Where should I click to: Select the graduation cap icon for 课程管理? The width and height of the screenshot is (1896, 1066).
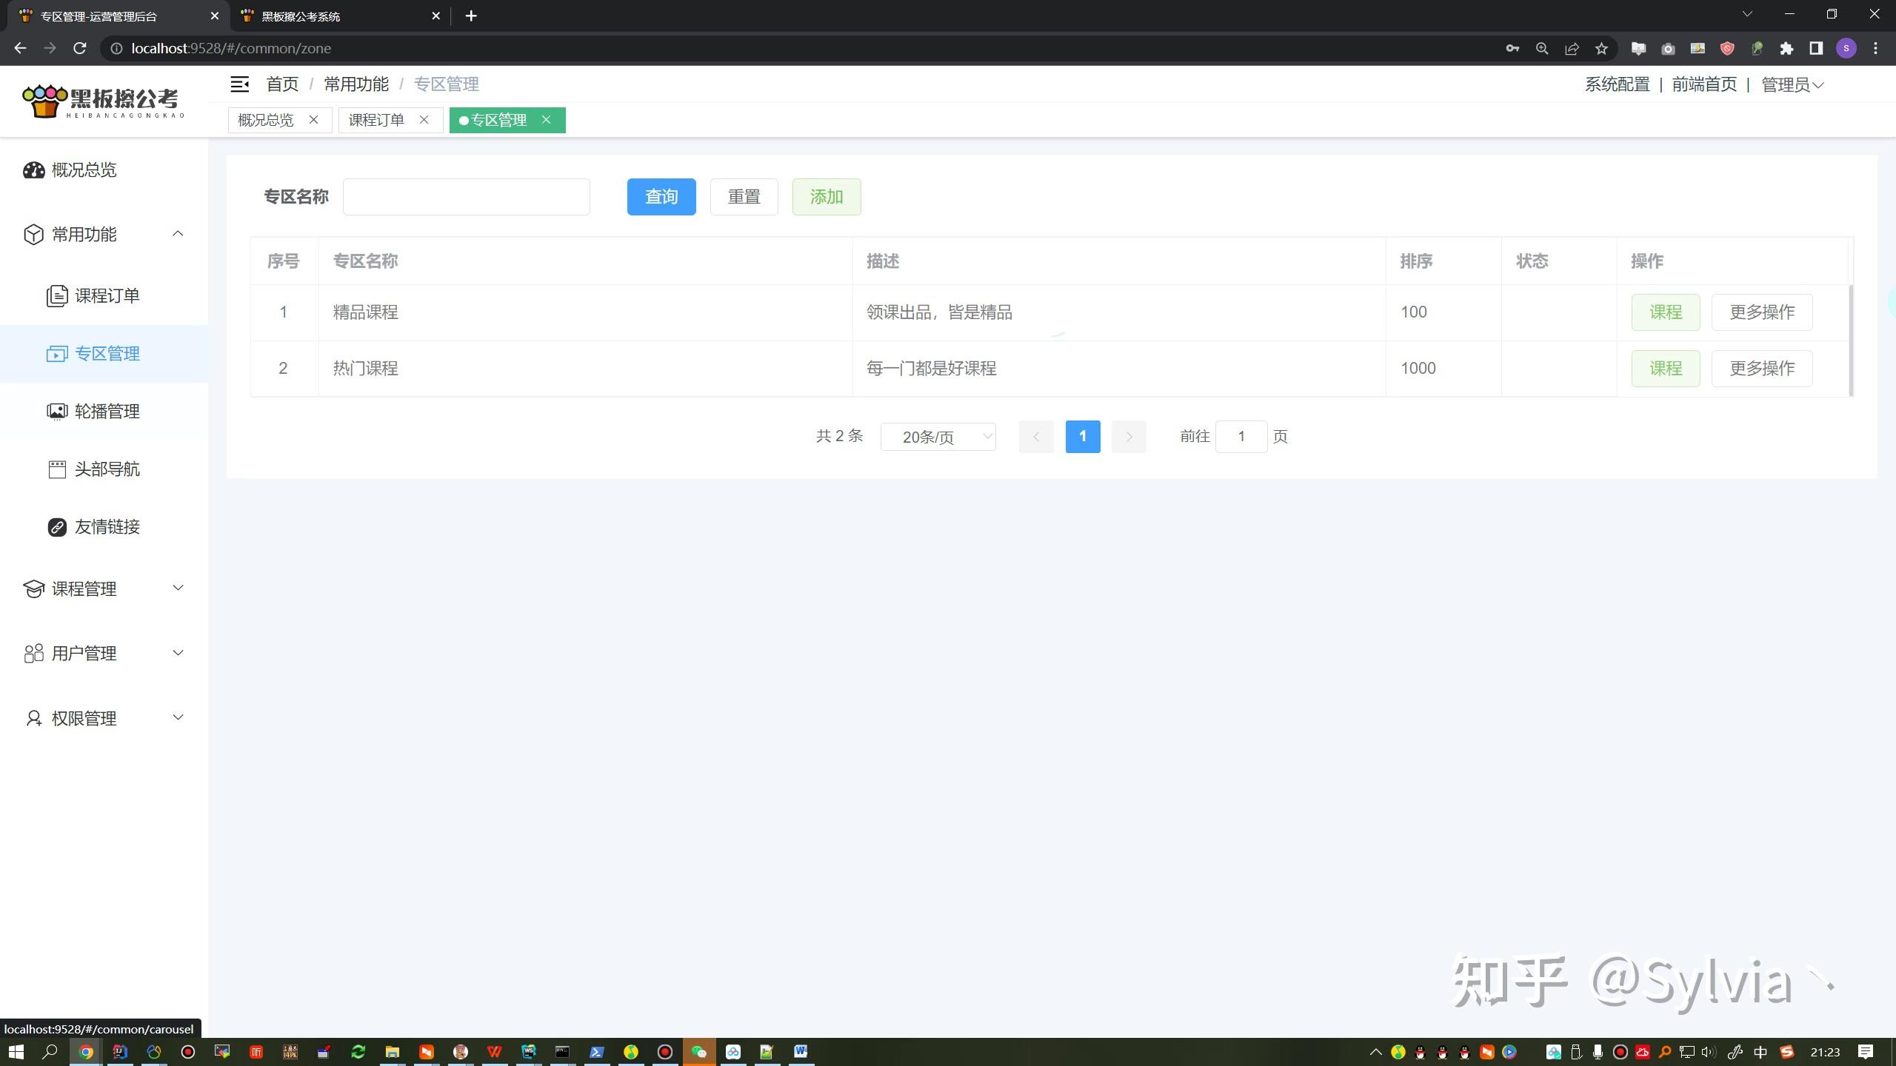pos(33,589)
